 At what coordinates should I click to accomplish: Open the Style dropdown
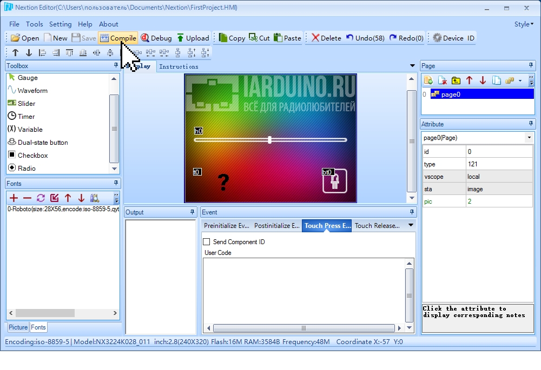[x=524, y=24]
